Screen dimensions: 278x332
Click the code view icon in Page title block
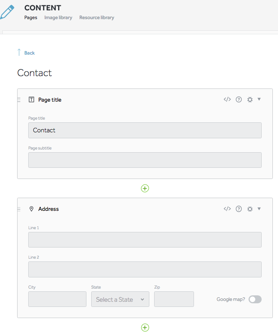[x=227, y=100]
